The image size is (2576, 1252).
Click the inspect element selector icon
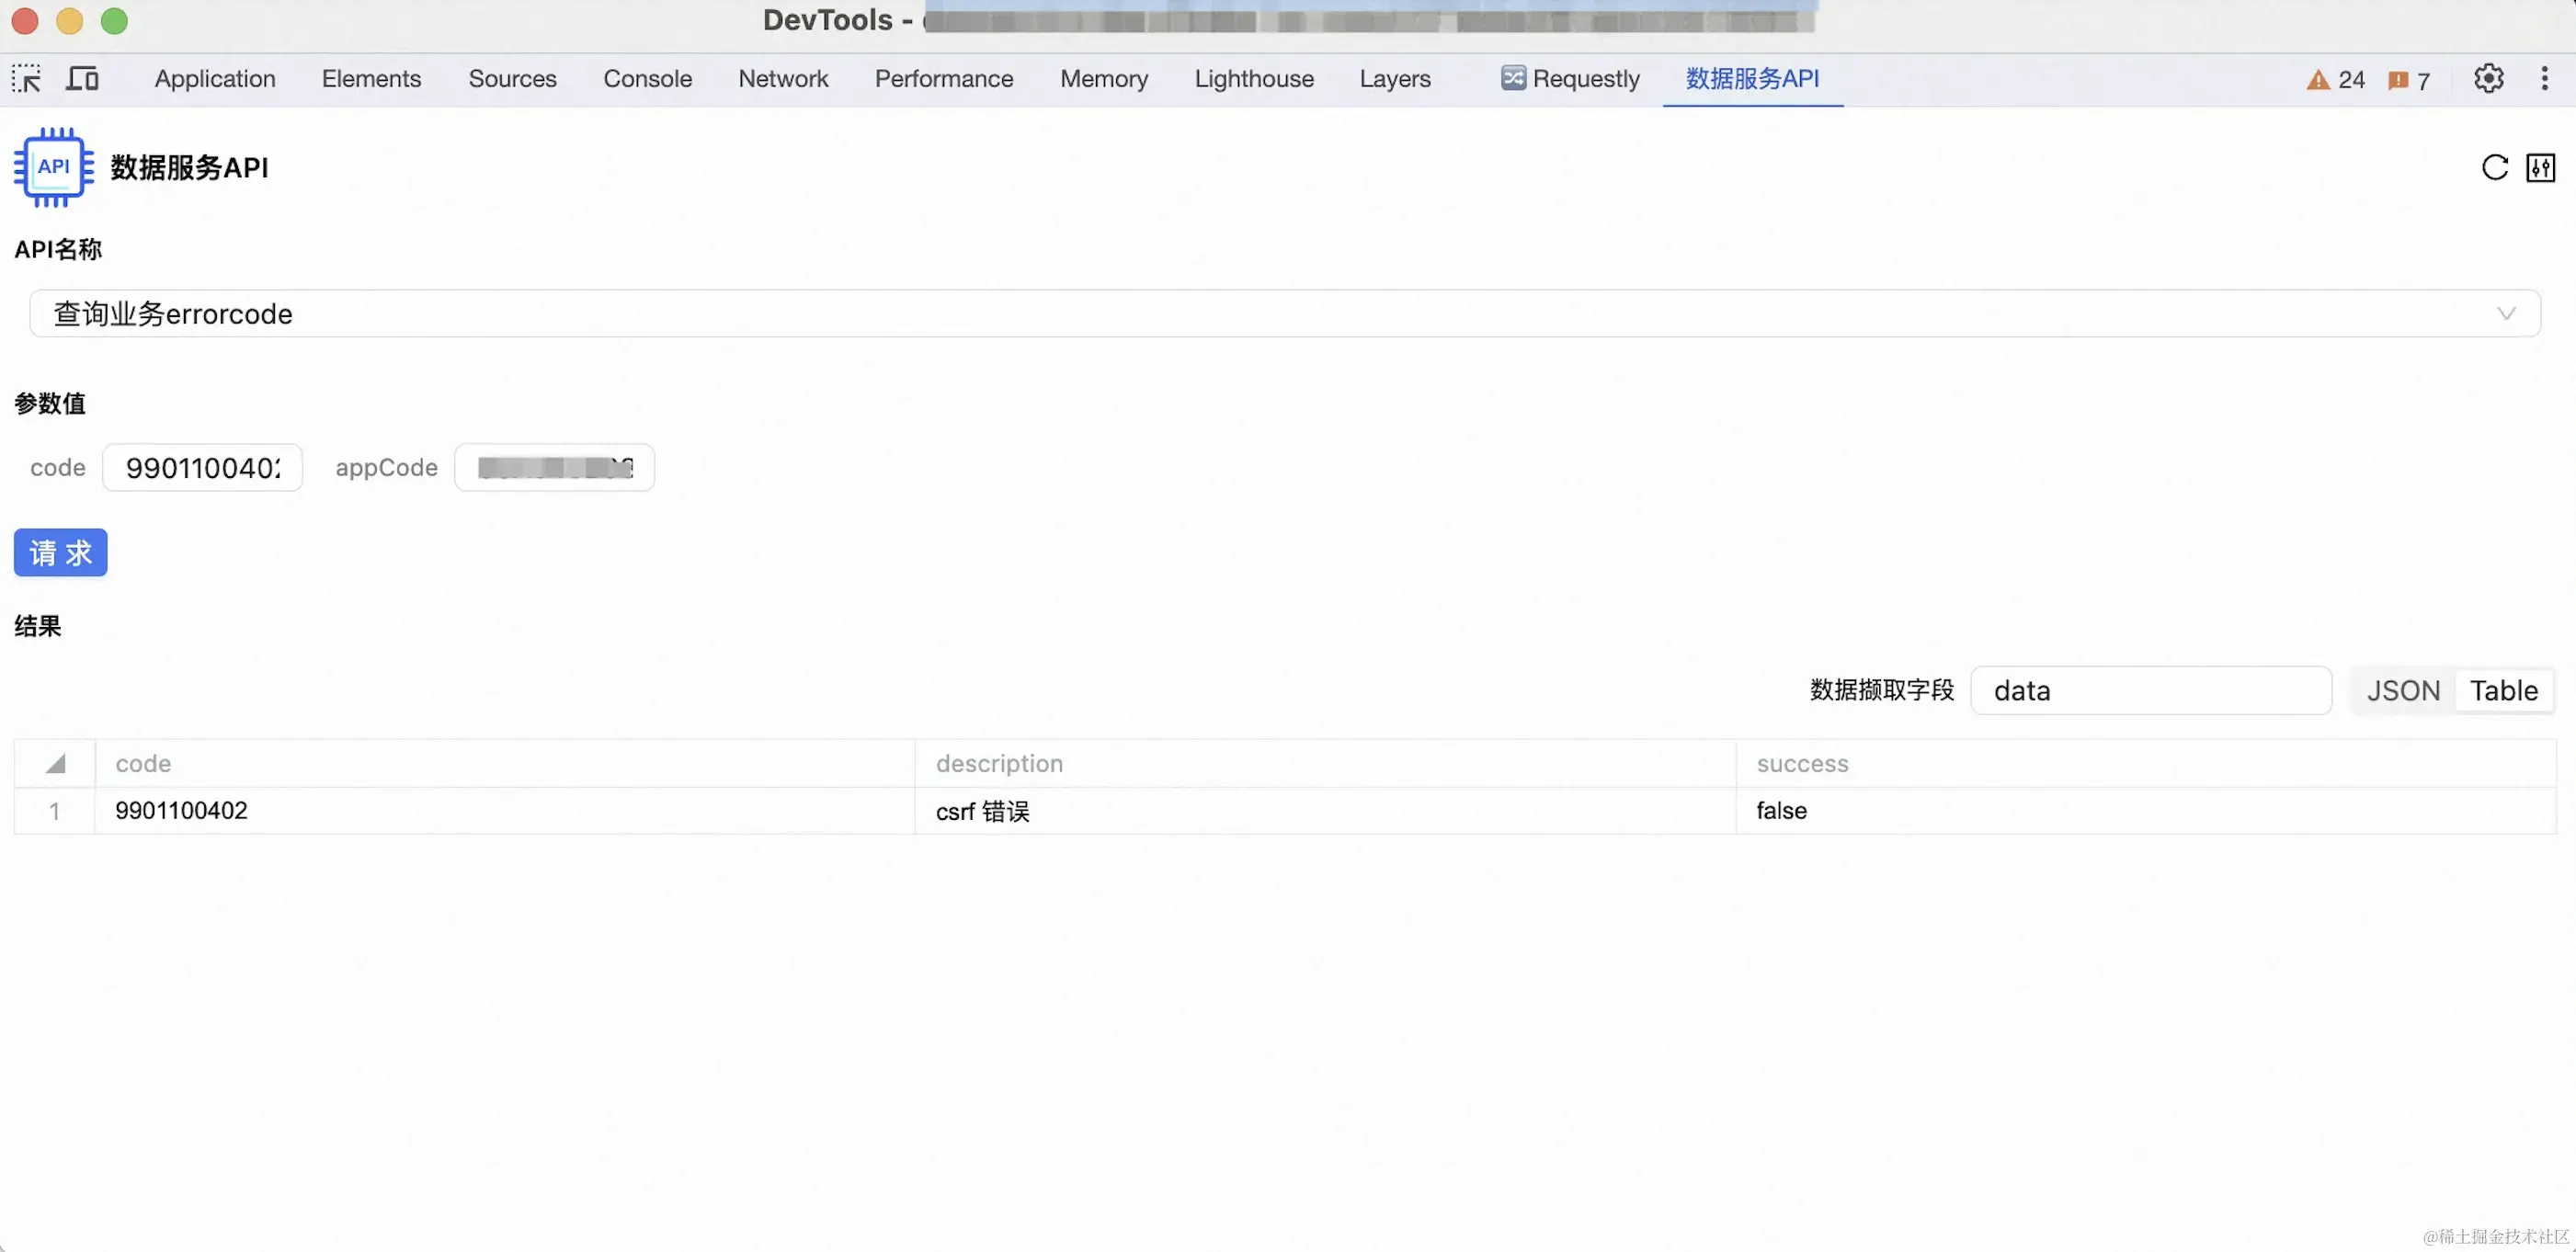tap(27, 79)
